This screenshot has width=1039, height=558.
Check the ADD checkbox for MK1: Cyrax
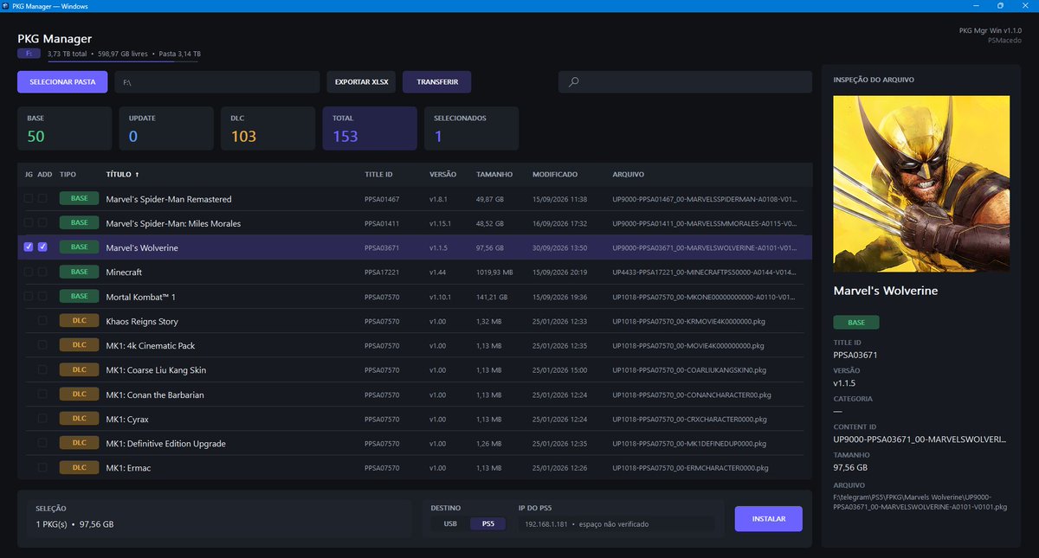click(42, 419)
